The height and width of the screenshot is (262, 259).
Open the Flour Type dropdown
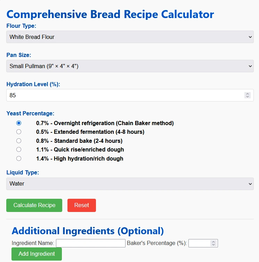tap(130, 37)
